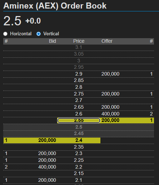Click the Aminex (AEX) Order Book title
The image size is (159, 185).
(x=55, y=6)
